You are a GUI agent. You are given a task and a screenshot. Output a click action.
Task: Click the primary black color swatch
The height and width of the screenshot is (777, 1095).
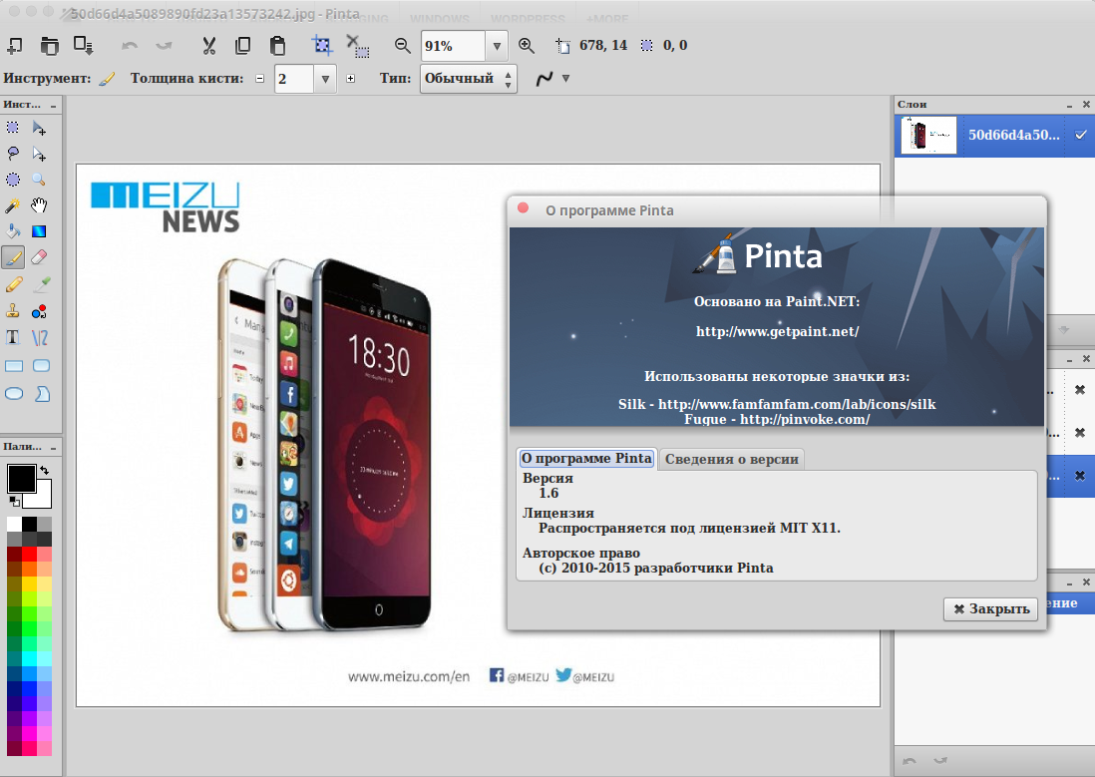point(21,479)
